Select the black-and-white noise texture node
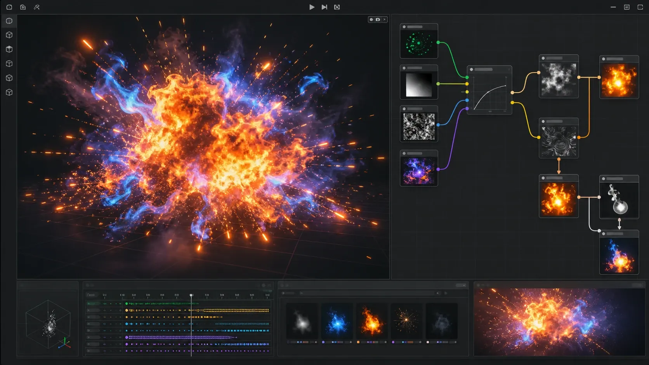 tap(419, 126)
